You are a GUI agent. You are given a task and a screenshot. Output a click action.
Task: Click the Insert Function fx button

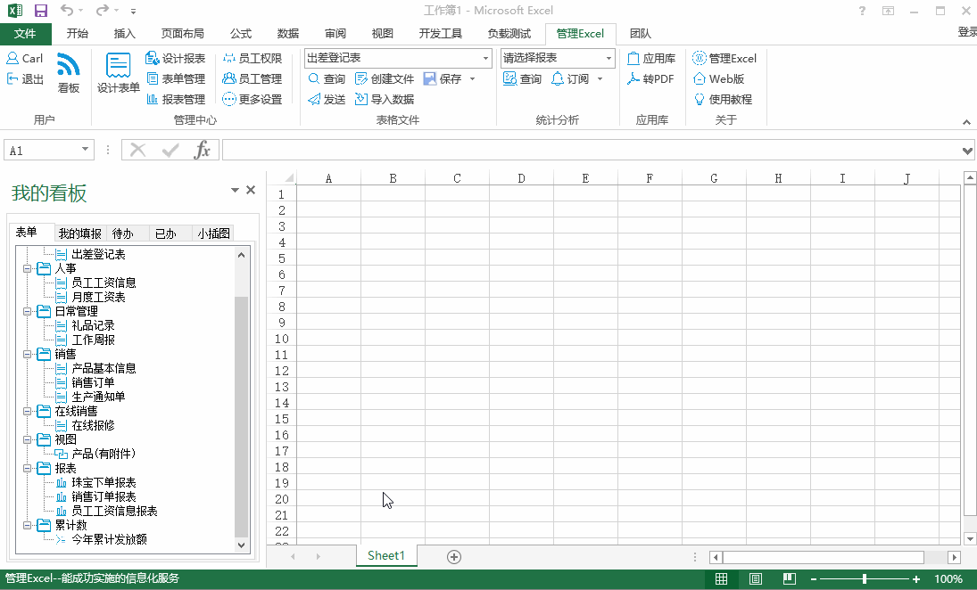[202, 150]
